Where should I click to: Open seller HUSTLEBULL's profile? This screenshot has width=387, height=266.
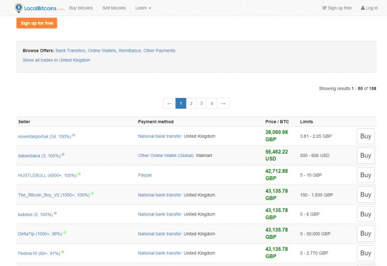(47, 175)
